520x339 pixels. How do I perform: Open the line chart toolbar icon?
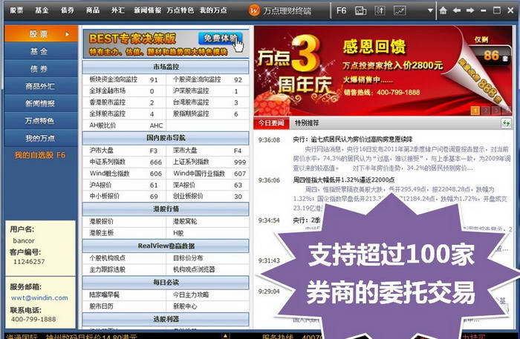pyautogui.click(x=400, y=11)
